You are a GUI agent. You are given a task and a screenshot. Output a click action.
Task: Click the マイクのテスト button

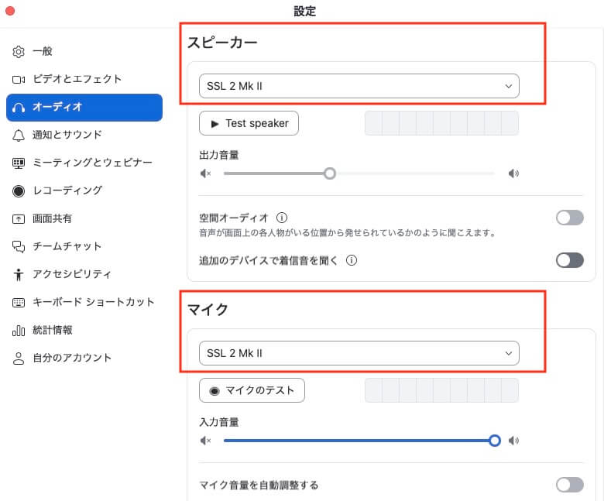click(252, 390)
